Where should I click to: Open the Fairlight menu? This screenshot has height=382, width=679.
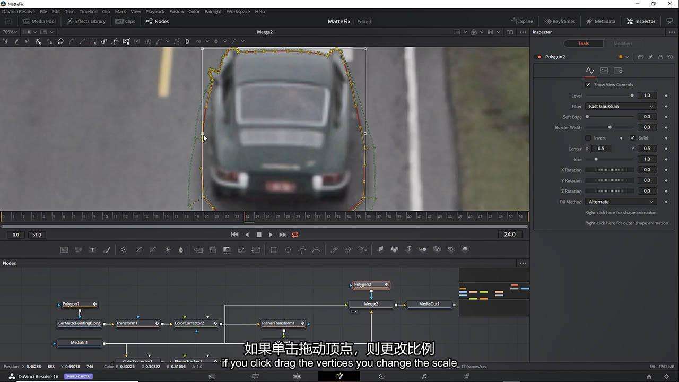pyautogui.click(x=213, y=11)
